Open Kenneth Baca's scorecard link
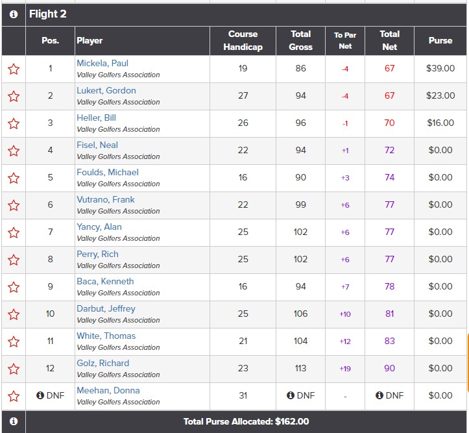This screenshot has width=469, height=433. (105, 281)
